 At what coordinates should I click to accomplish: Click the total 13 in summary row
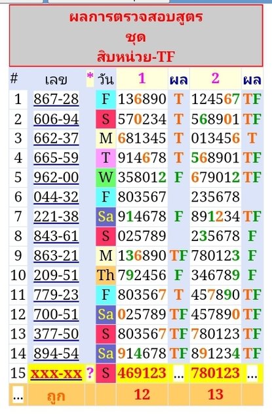[x=215, y=394]
